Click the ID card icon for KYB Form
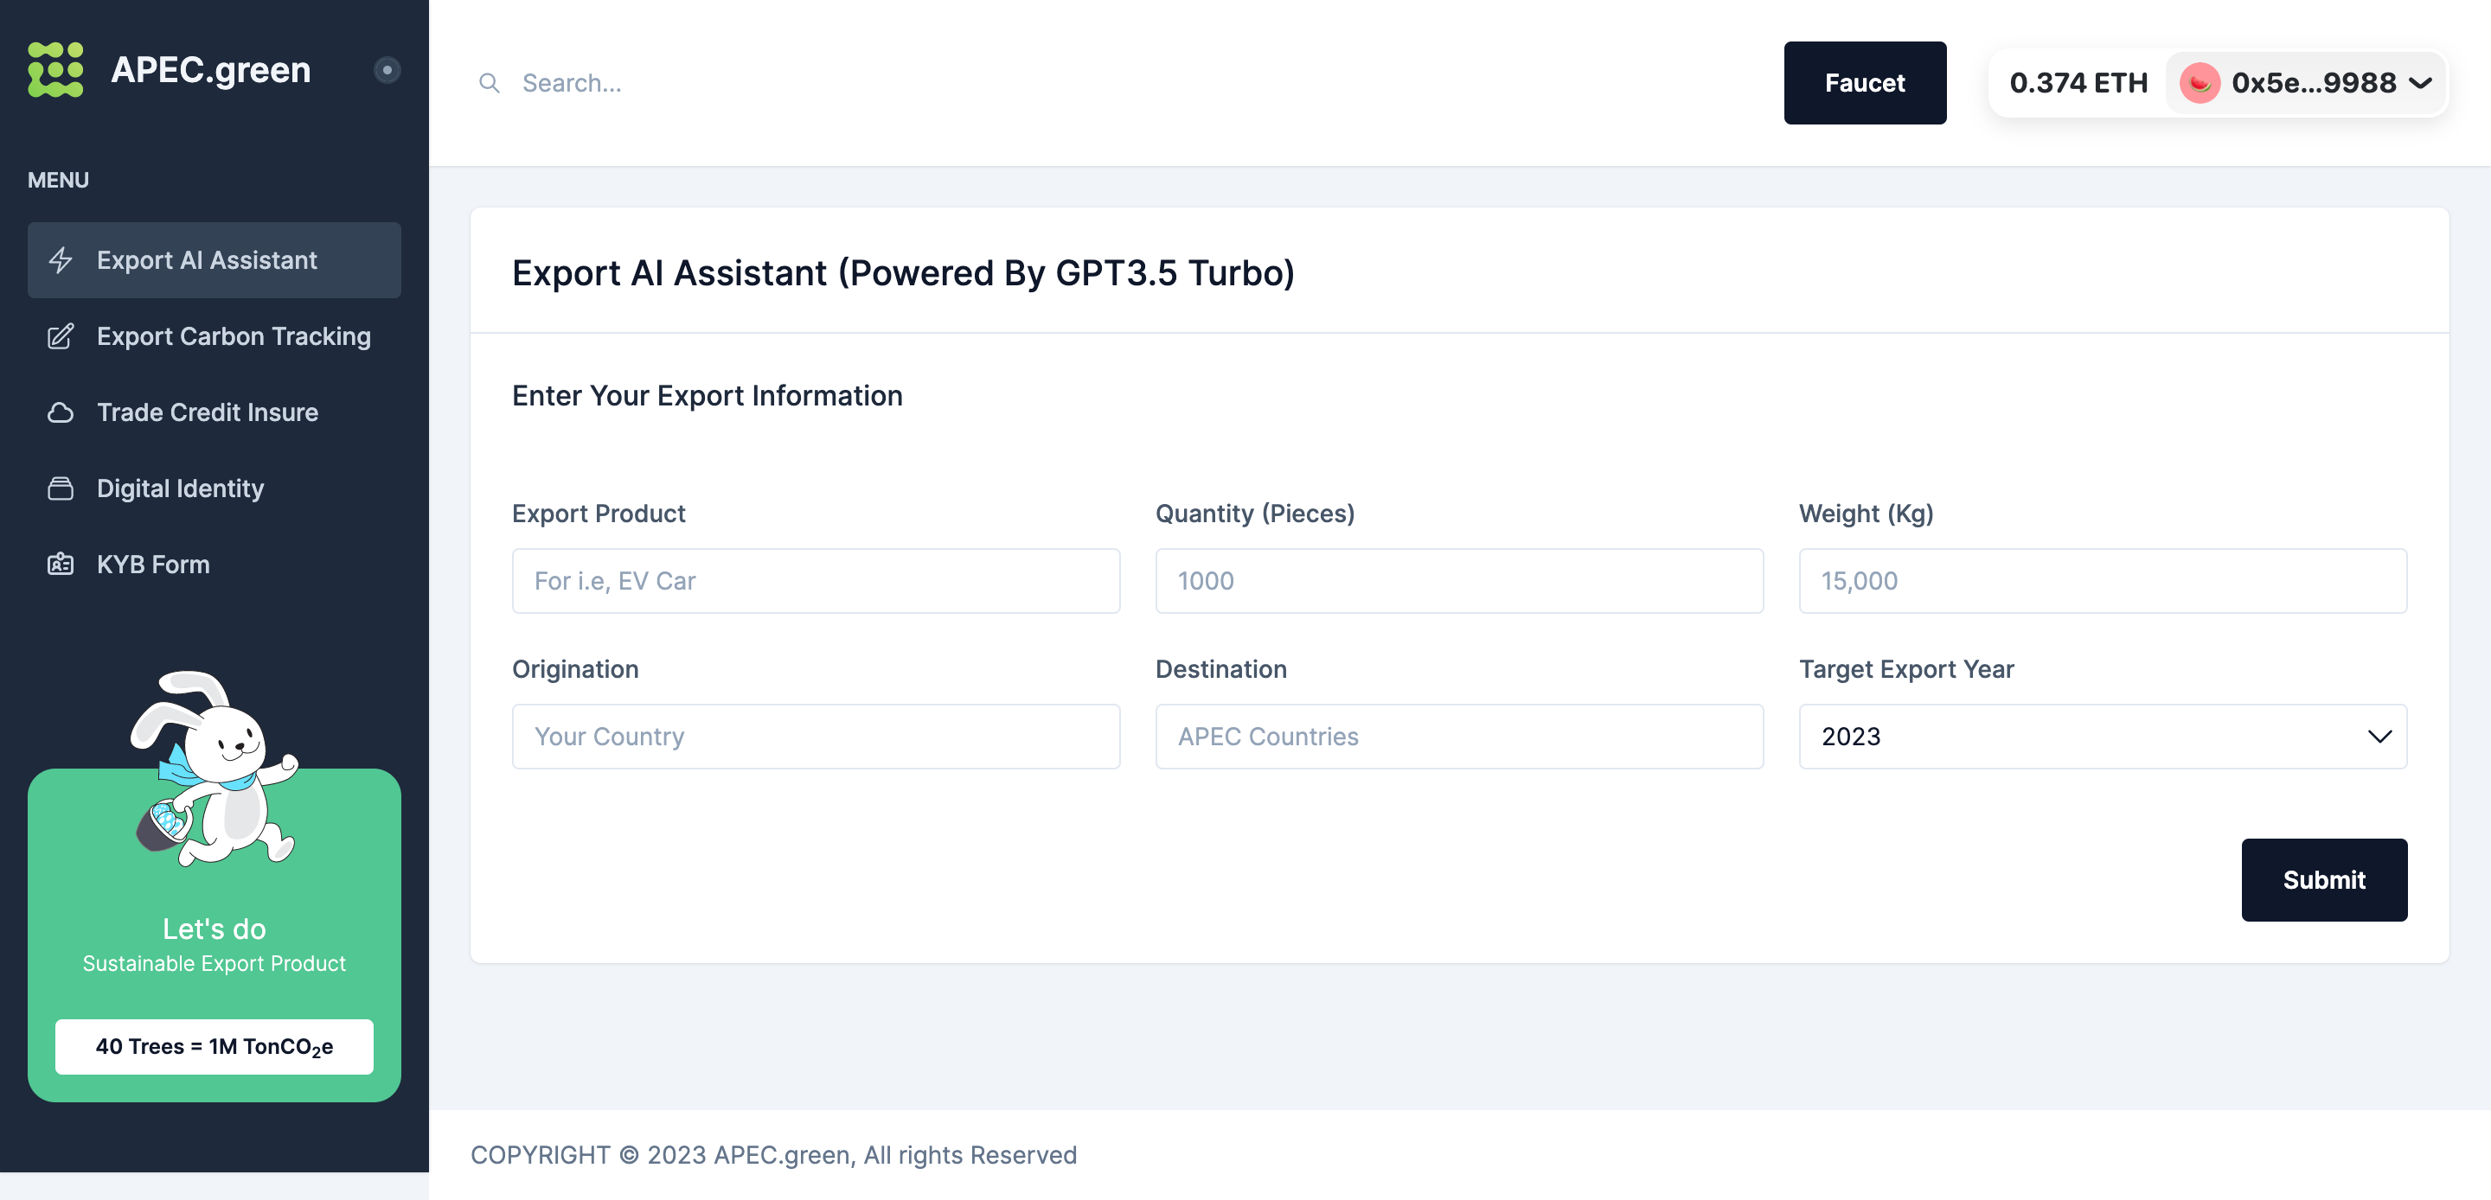2491x1200 pixels. click(61, 565)
